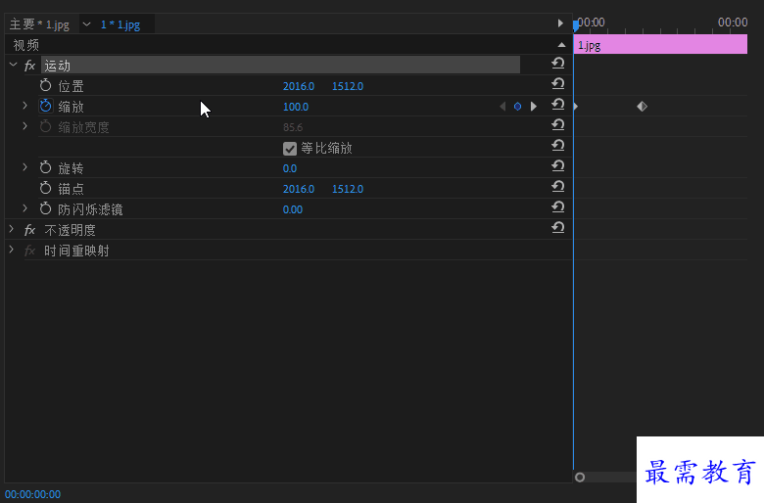Viewport: 764px width, 503px height.
Task: Collapse the 运动 effect group
Action: [13, 65]
